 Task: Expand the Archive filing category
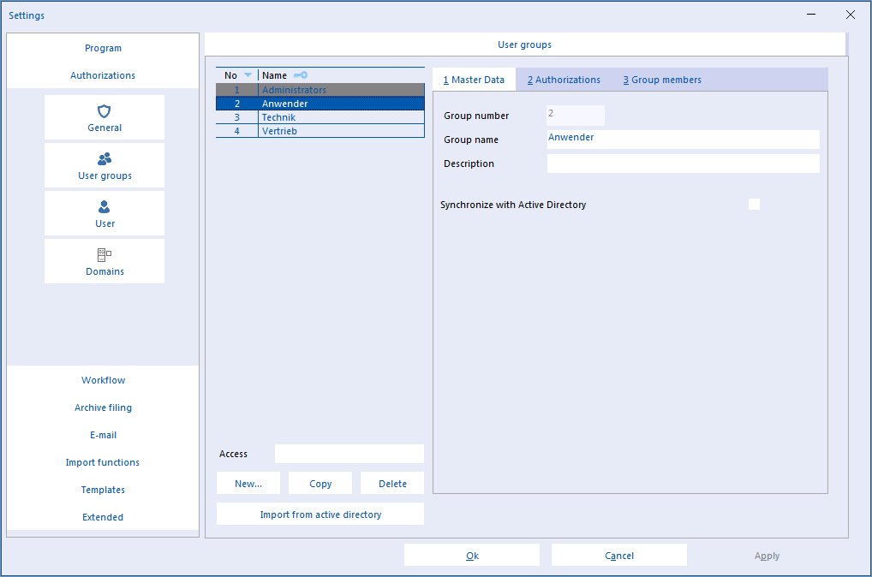(103, 407)
